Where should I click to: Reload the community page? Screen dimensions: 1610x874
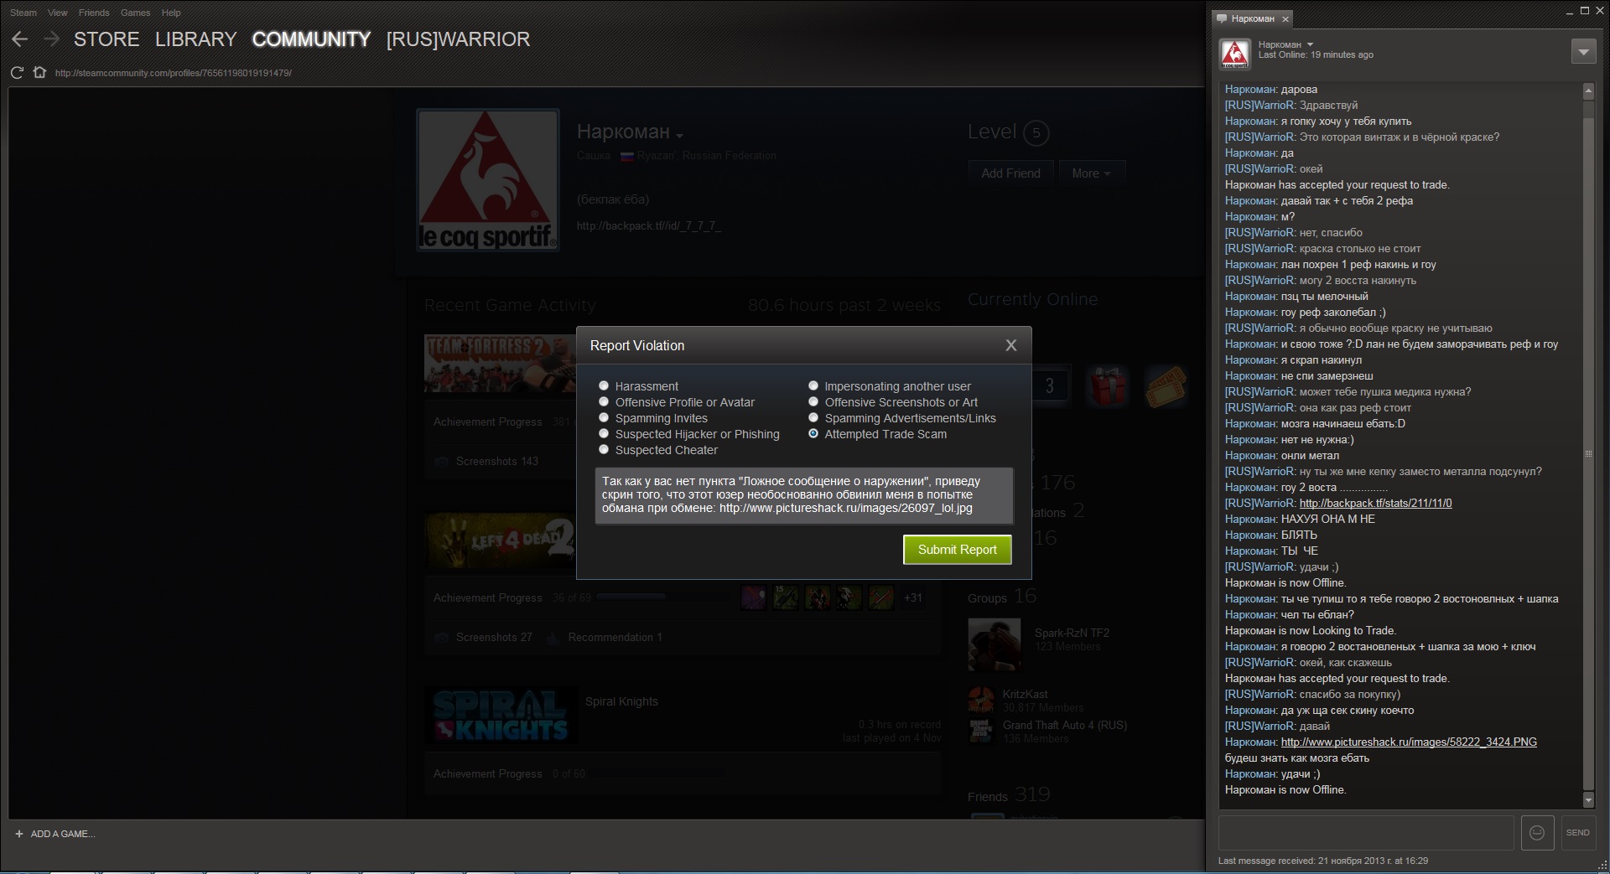[x=17, y=73]
